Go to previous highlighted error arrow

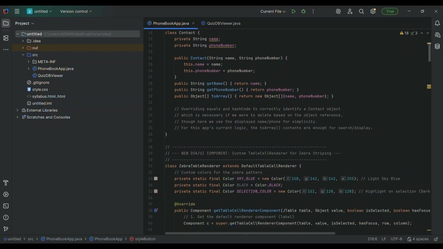pyautogui.click(x=422, y=33)
